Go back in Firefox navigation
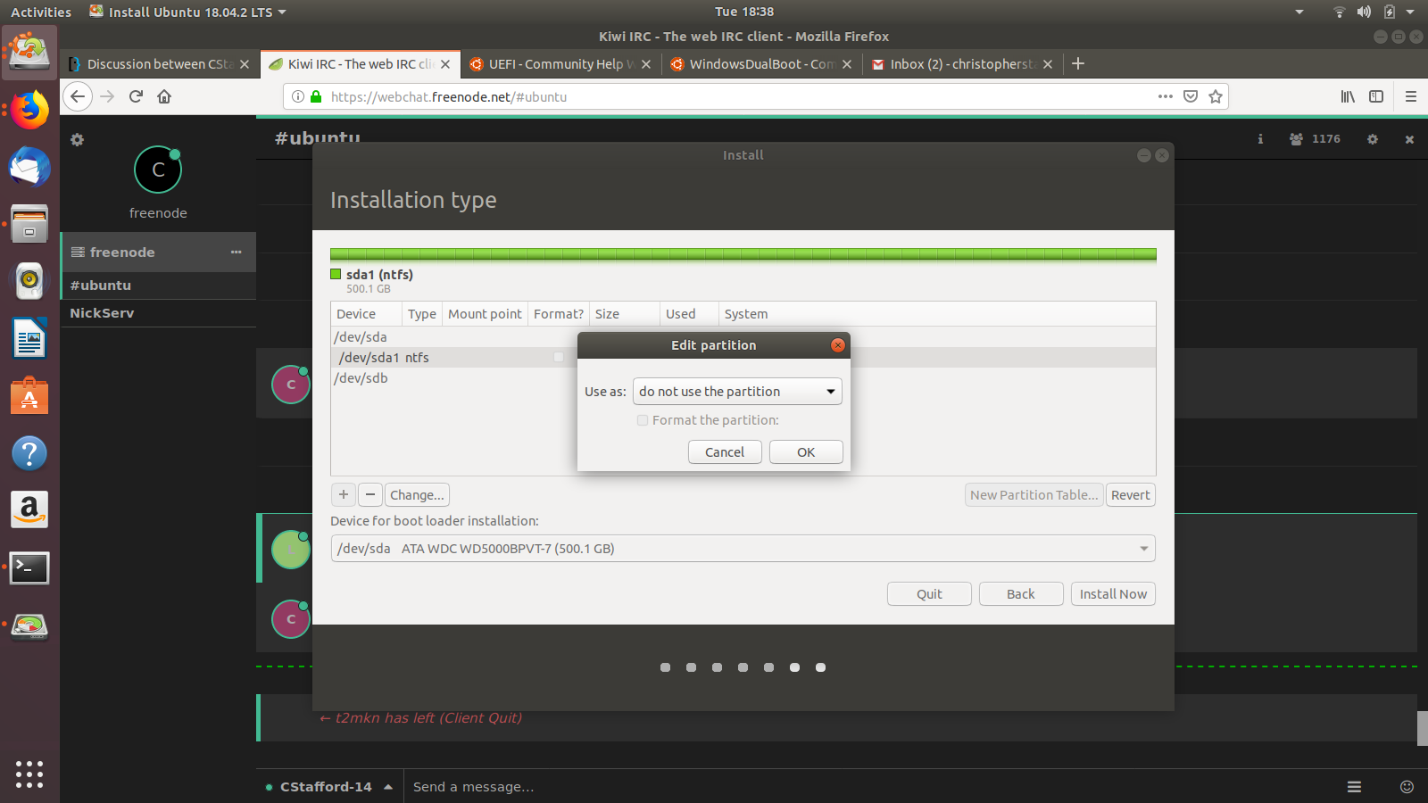 click(x=78, y=96)
